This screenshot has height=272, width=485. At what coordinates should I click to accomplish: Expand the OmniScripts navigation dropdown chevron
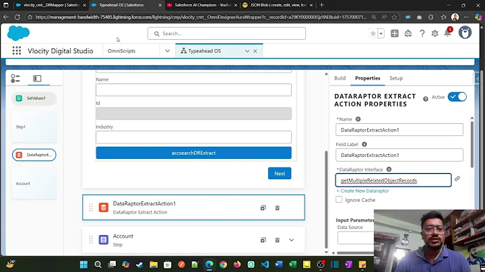tap(167, 50)
